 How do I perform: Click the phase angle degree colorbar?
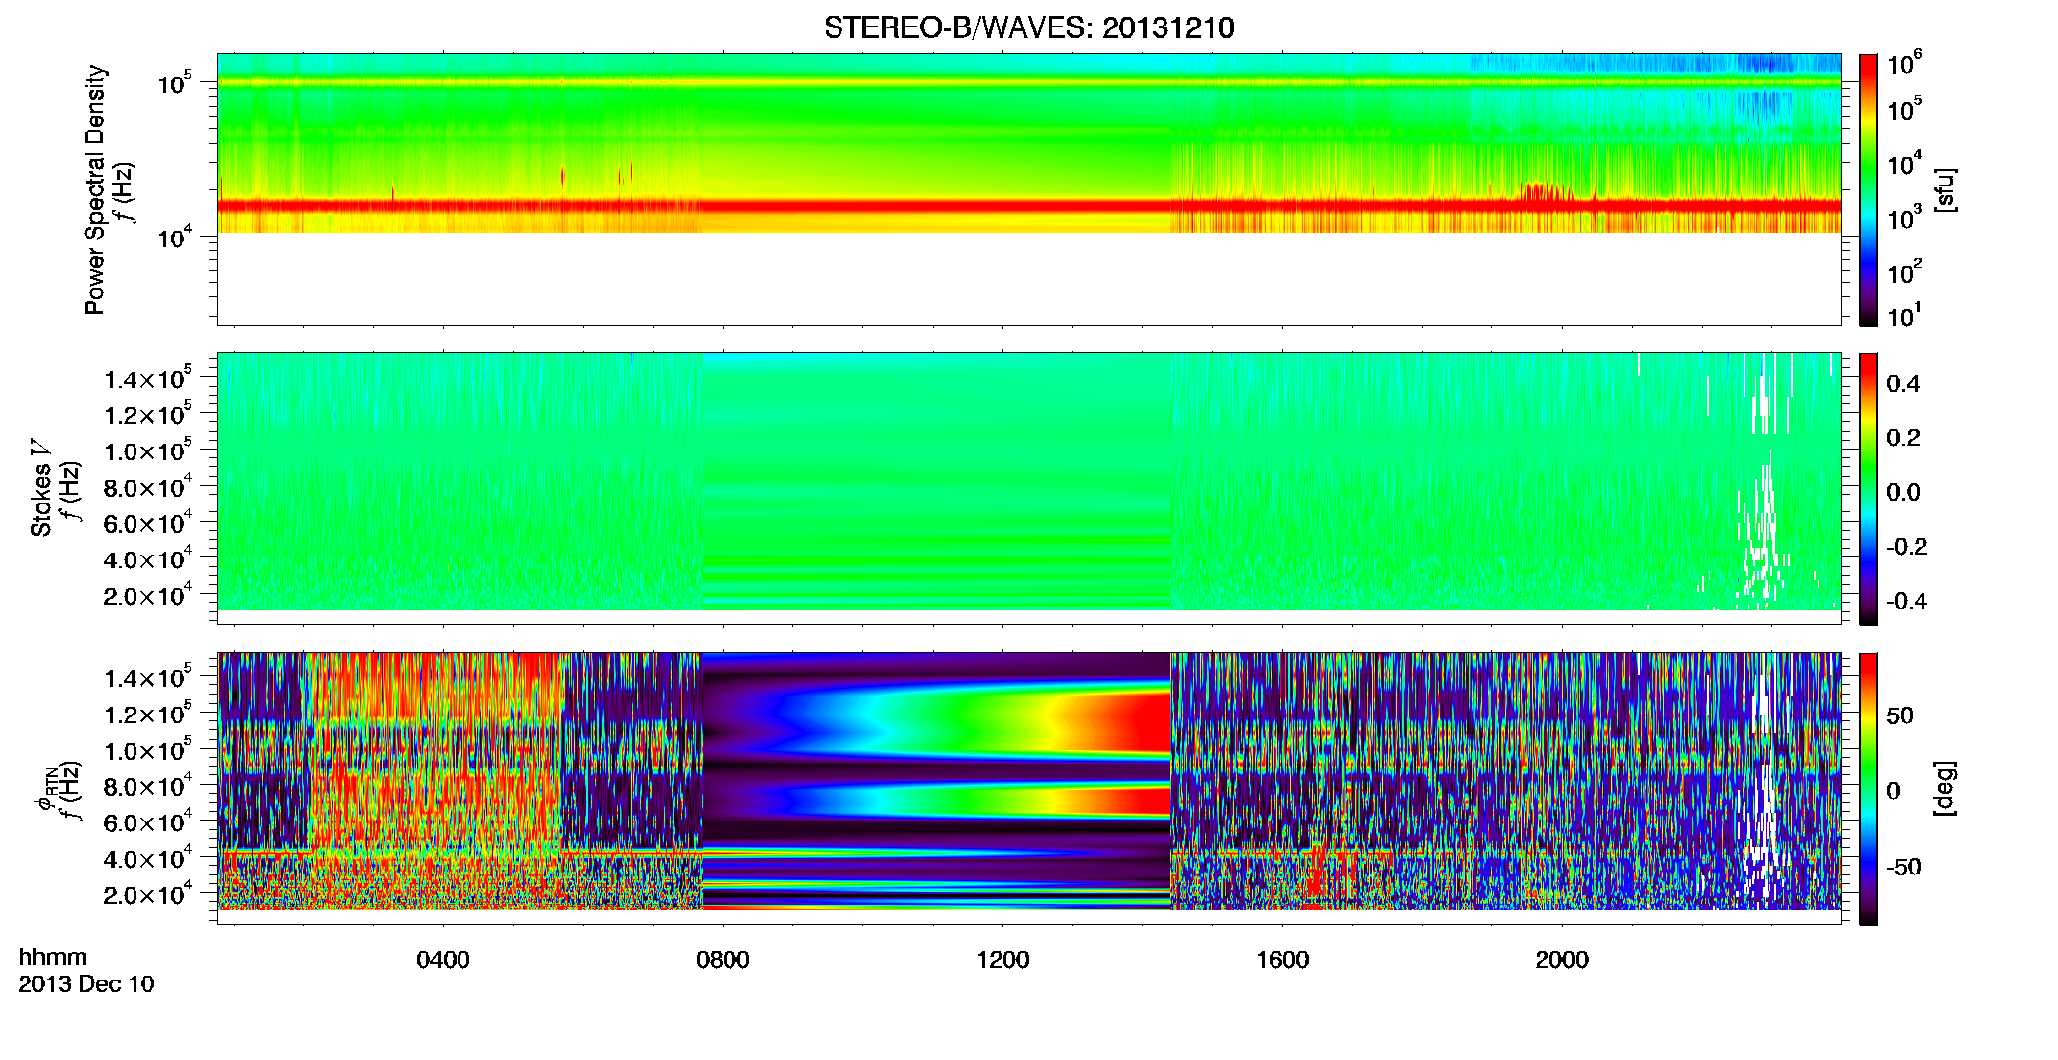[1868, 788]
